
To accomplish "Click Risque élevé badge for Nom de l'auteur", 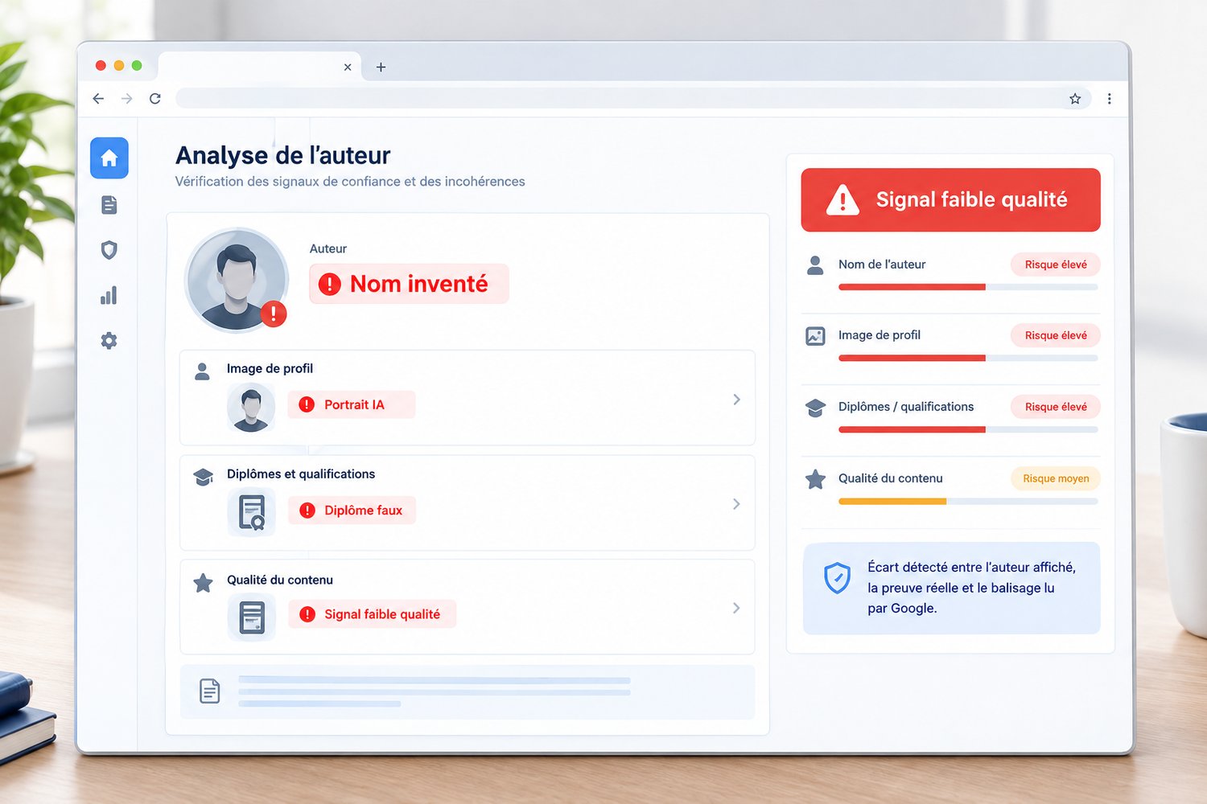I will click(1056, 265).
